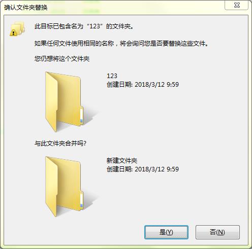The width and height of the screenshot is (252, 249).
Task: Confirm merge with the 是(Y) button
Action: tap(166, 232)
